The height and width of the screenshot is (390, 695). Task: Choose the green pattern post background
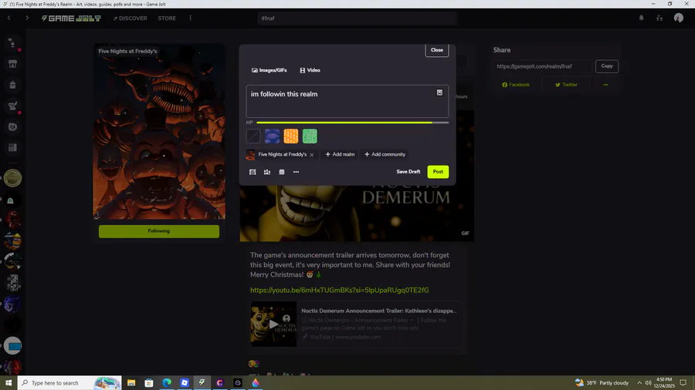pyautogui.click(x=310, y=136)
